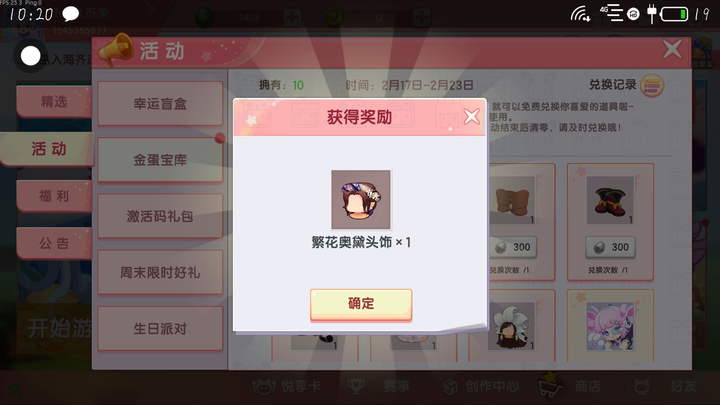Select the 生日派对 activity entry
Screen dimensions: 720x405
(160, 328)
